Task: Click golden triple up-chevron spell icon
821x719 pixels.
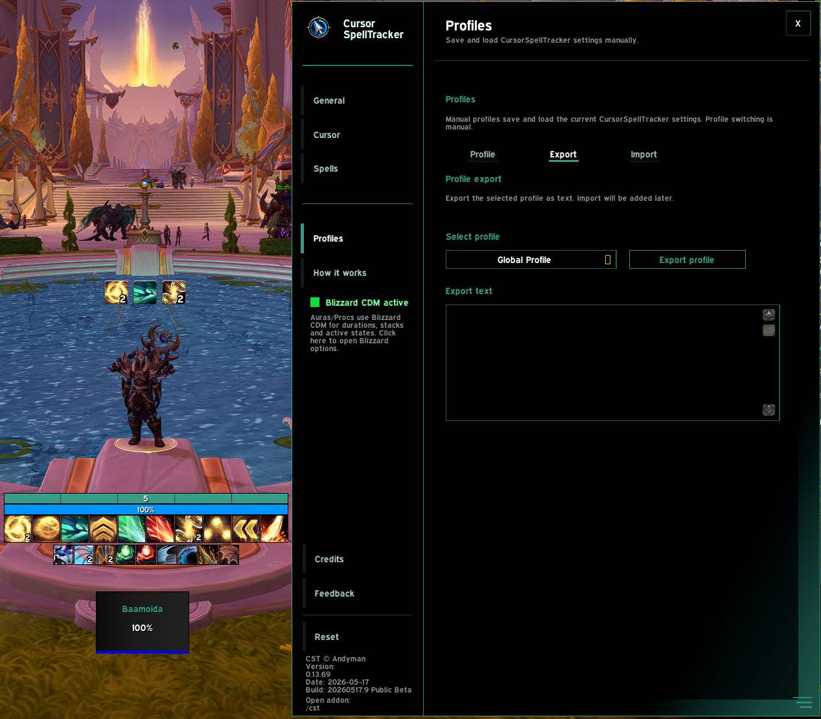Action: (x=103, y=529)
